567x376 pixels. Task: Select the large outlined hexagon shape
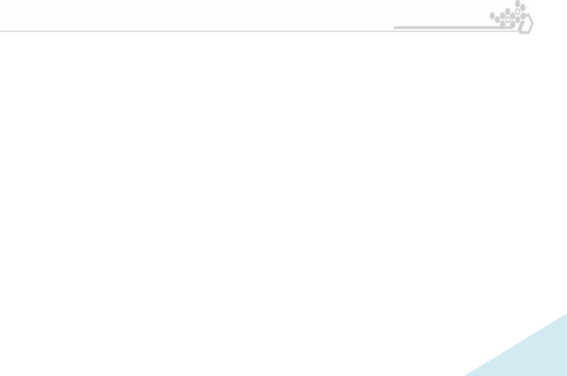(x=526, y=24)
